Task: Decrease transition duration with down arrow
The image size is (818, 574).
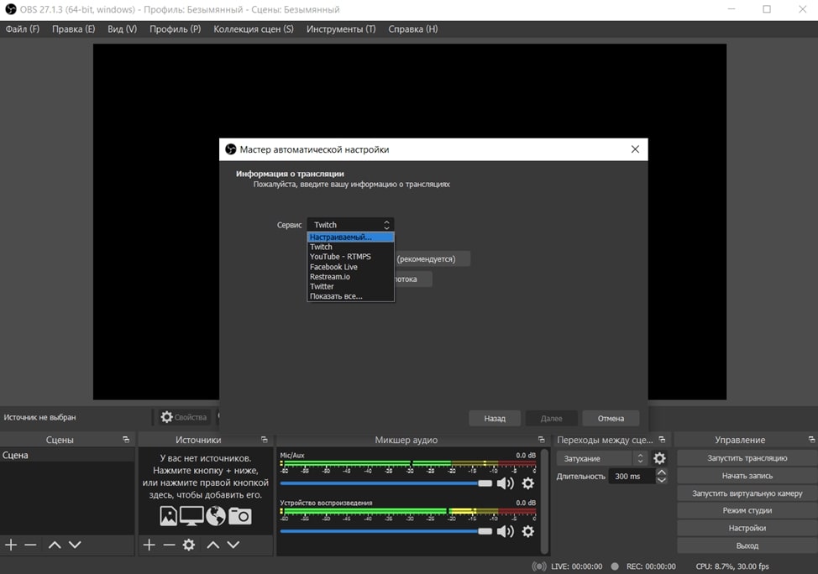Action: (x=662, y=480)
